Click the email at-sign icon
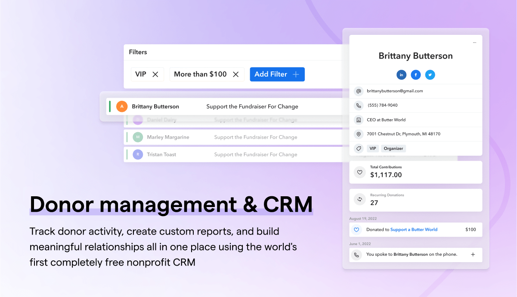Image resolution: width=517 pixels, height=297 pixels. point(358,91)
